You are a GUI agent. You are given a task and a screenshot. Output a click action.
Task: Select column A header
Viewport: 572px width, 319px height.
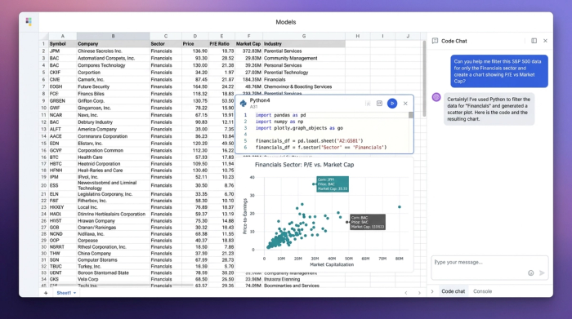click(62, 36)
